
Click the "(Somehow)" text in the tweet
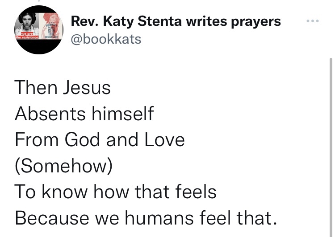pyautogui.click(x=63, y=166)
